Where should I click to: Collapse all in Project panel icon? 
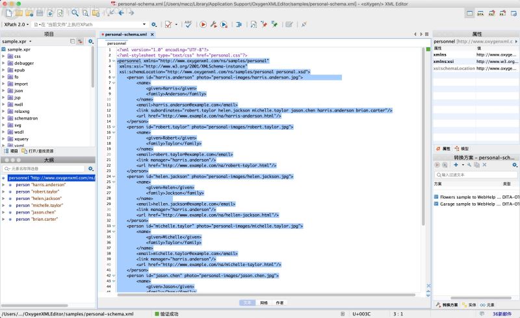(x=73, y=42)
